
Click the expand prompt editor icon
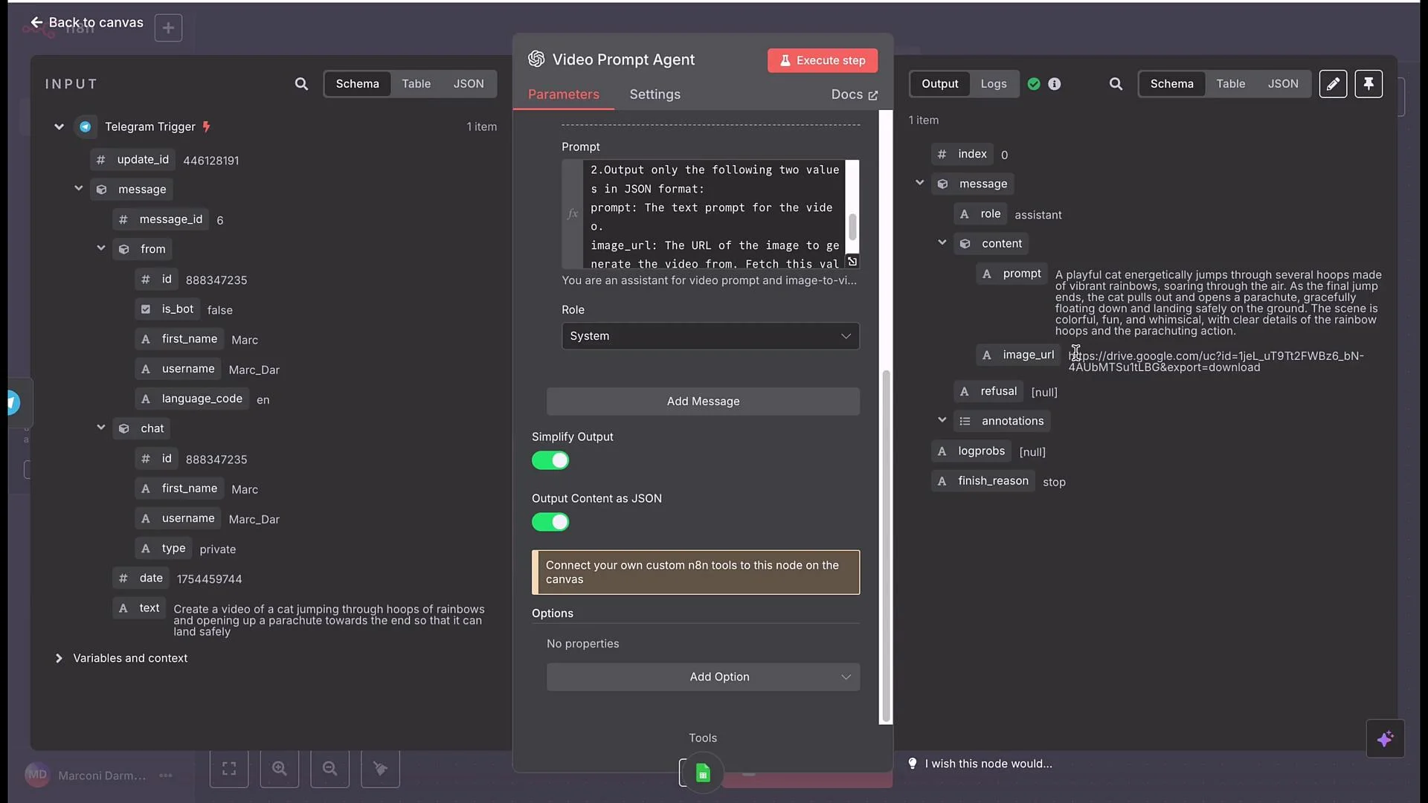pyautogui.click(x=852, y=262)
